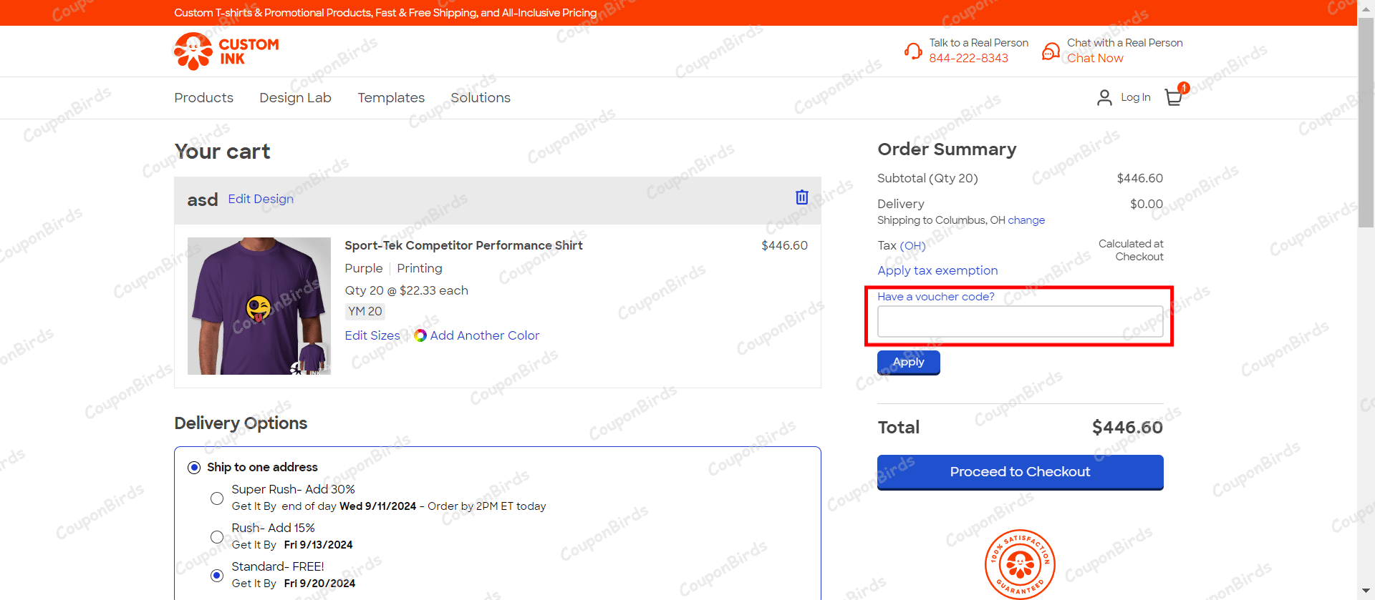The image size is (1375, 600).
Task: Open the shopping cart icon
Action: pyautogui.click(x=1174, y=96)
